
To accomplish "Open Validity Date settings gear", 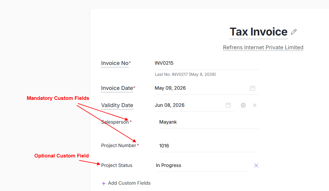I will [x=243, y=105].
